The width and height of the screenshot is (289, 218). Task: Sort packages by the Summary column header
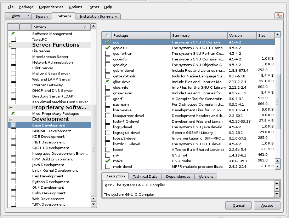[199, 35]
